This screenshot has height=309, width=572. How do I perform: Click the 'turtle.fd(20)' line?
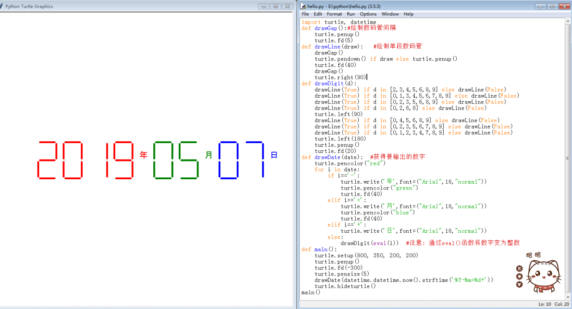pos(335,151)
